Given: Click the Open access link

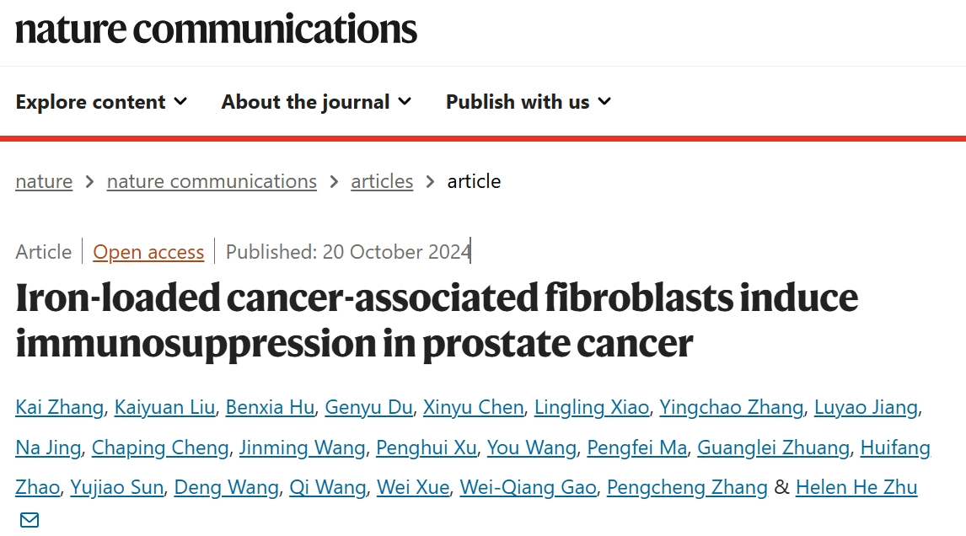Looking at the screenshot, I should click(x=148, y=252).
